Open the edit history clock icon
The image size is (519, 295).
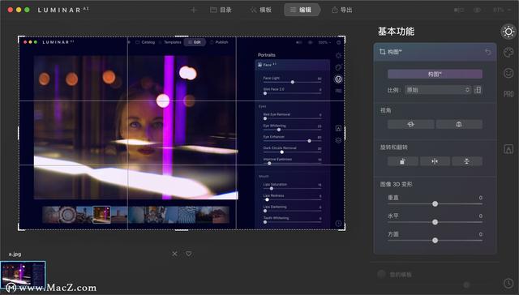(x=508, y=284)
